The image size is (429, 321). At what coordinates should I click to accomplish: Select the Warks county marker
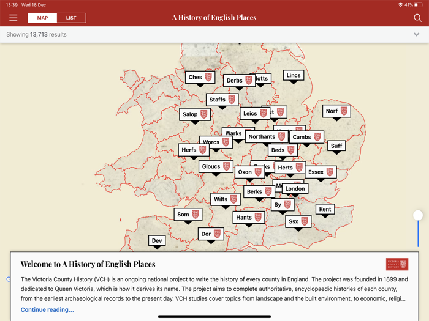point(233,133)
